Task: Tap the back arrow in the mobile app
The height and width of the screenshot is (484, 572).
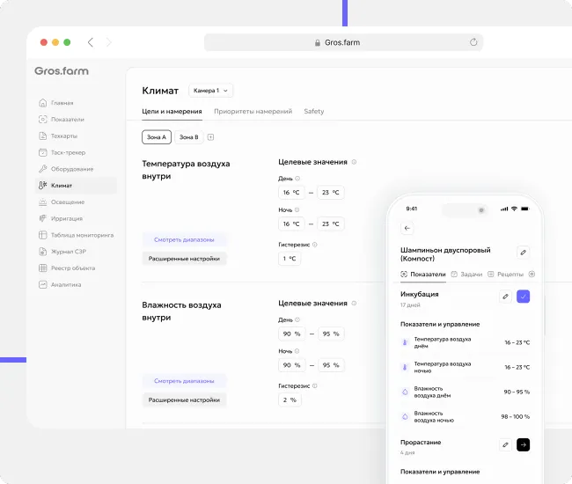Action: coord(407,228)
